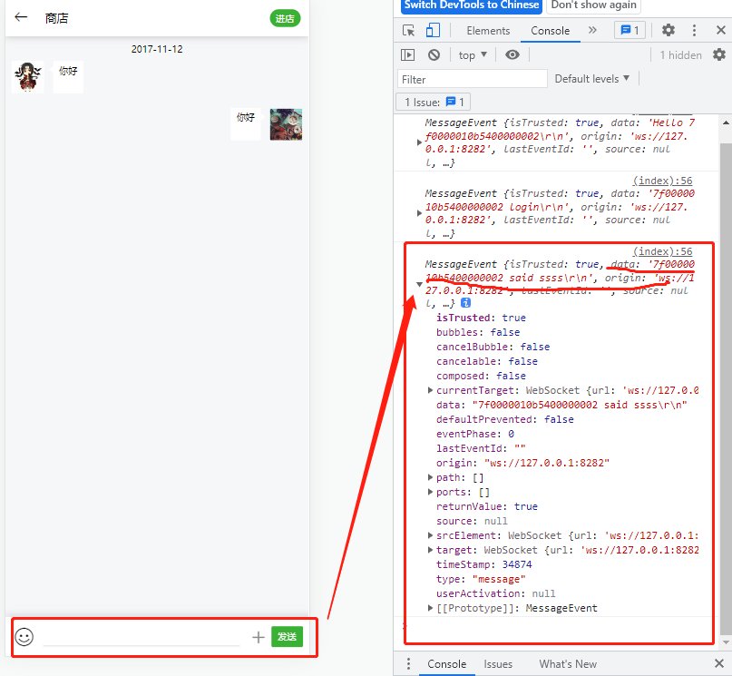Show more DevTools tabs via chevron
Image resolution: width=732 pixels, height=676 pixels.
click(592, 30)
